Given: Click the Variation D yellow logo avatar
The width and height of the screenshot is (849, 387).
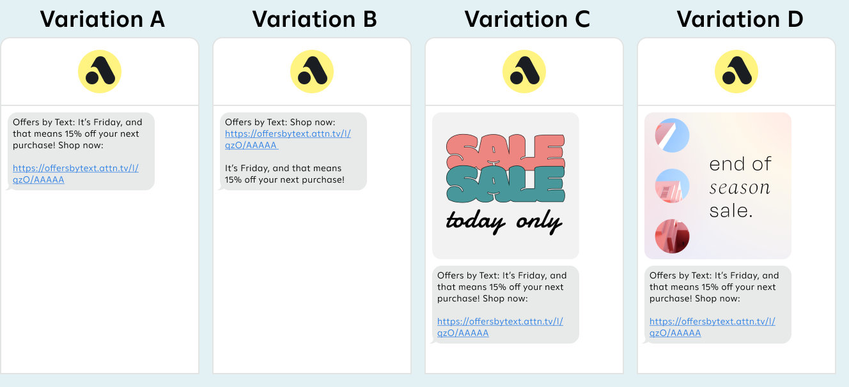Looking at the screenshot, I should (736, 72).
